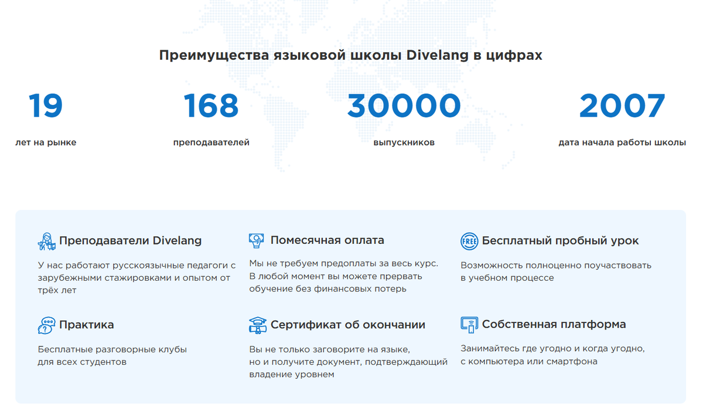Click the number 19
703x418 pixels.
click(x=46, y=106)
